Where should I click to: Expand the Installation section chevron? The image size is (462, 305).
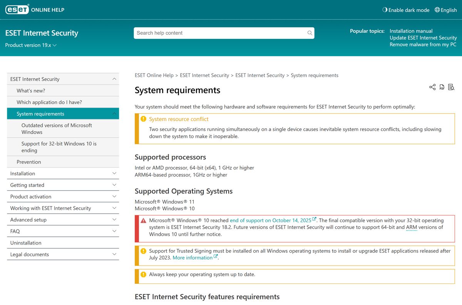point(114,173)
